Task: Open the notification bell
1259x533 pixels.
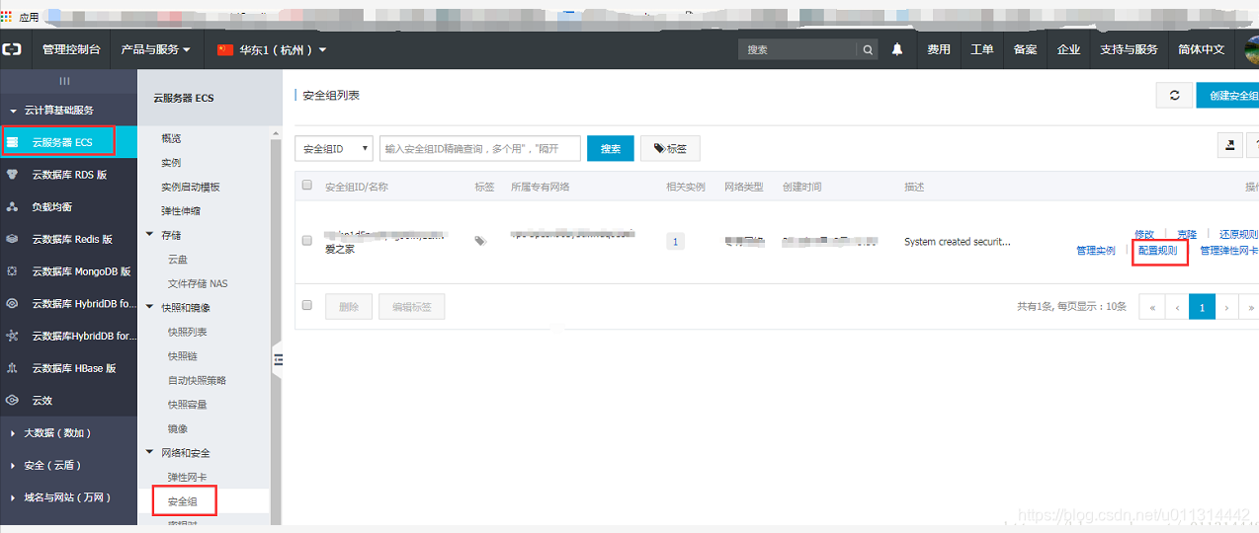Action: click(897, 49)
